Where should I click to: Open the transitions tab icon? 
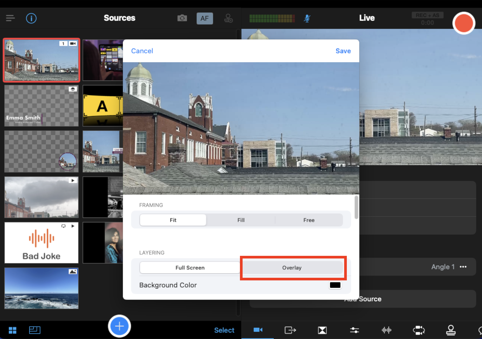tap(322, 330)
